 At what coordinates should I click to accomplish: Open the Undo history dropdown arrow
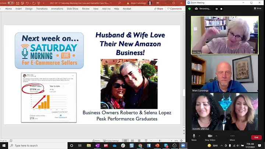tap(30, 3)
